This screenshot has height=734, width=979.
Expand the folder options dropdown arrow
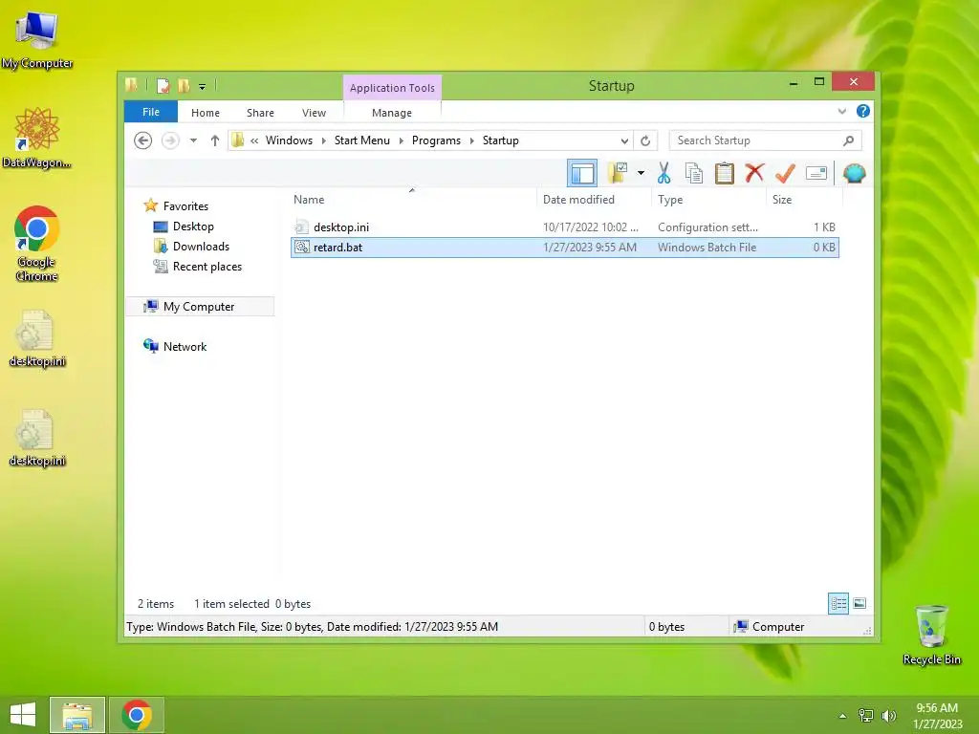(x=641, y=173)
